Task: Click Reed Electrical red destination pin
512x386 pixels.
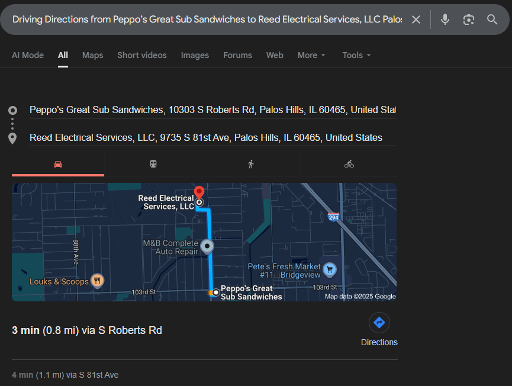Action: tap(199, 193)
